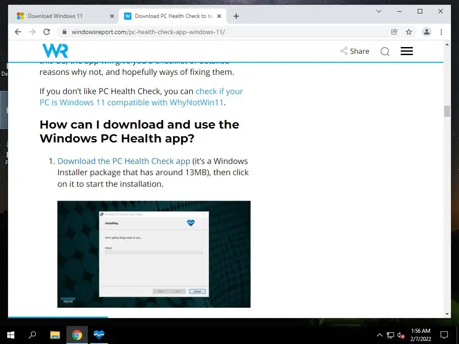Switch to the Download Windows 11 tab
The image size is (459, 344).
click(64, 16)
